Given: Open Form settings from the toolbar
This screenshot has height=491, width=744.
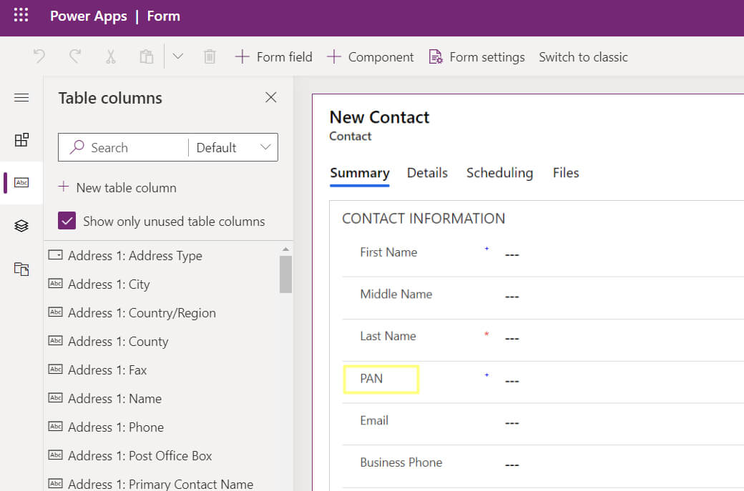Looking at the screenshot, I should pos(476,56).
